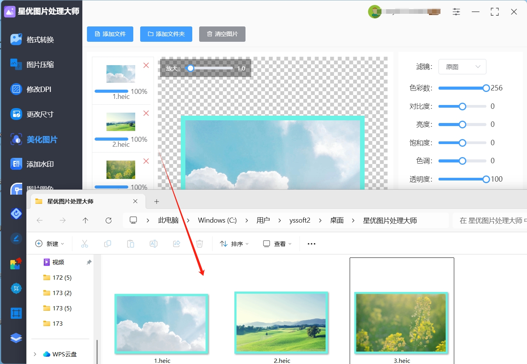Adjust the 饱和度 saturation slider
The width and height of the screenshot is (527, 364).
tap(462, 143)
